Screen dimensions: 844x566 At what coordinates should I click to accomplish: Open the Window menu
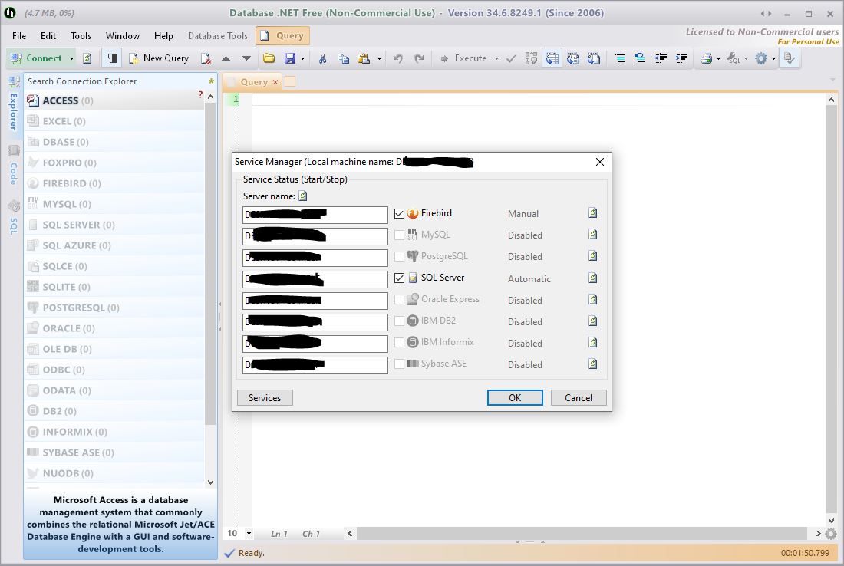pos(122,35)
